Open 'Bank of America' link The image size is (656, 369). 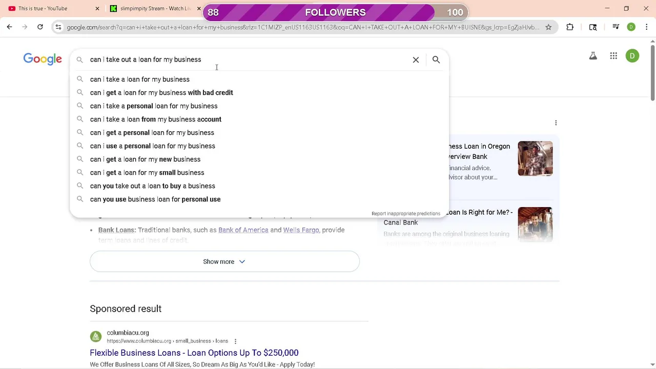coord(243,230)
